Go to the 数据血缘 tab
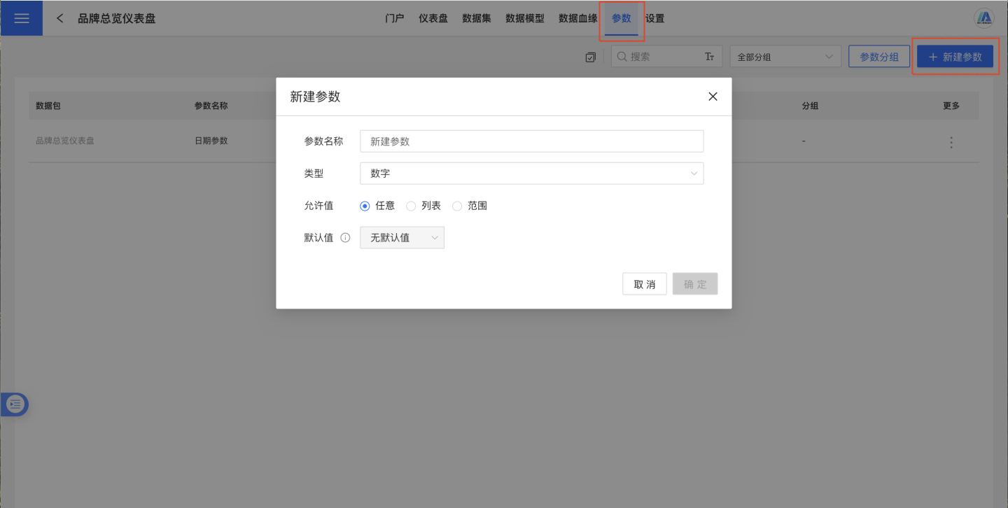Viewport: 1008px width, 508px height. [577, 18]
